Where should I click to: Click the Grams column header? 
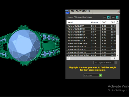(95, 22)
